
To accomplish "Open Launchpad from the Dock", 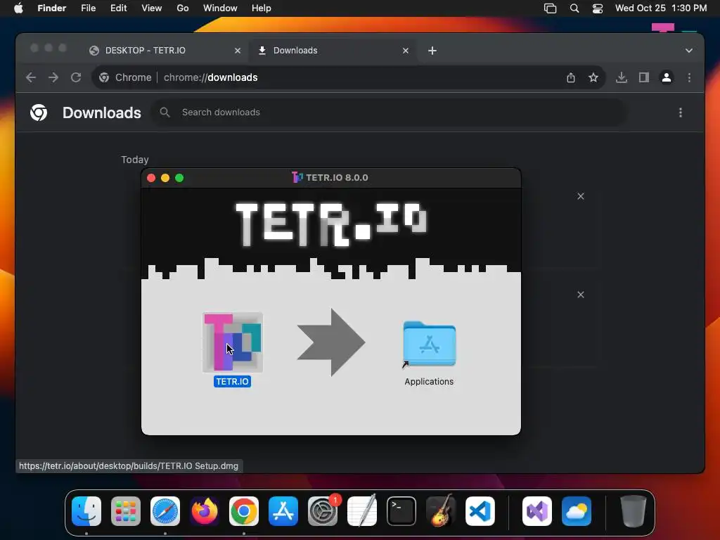I will pos(126,511).
